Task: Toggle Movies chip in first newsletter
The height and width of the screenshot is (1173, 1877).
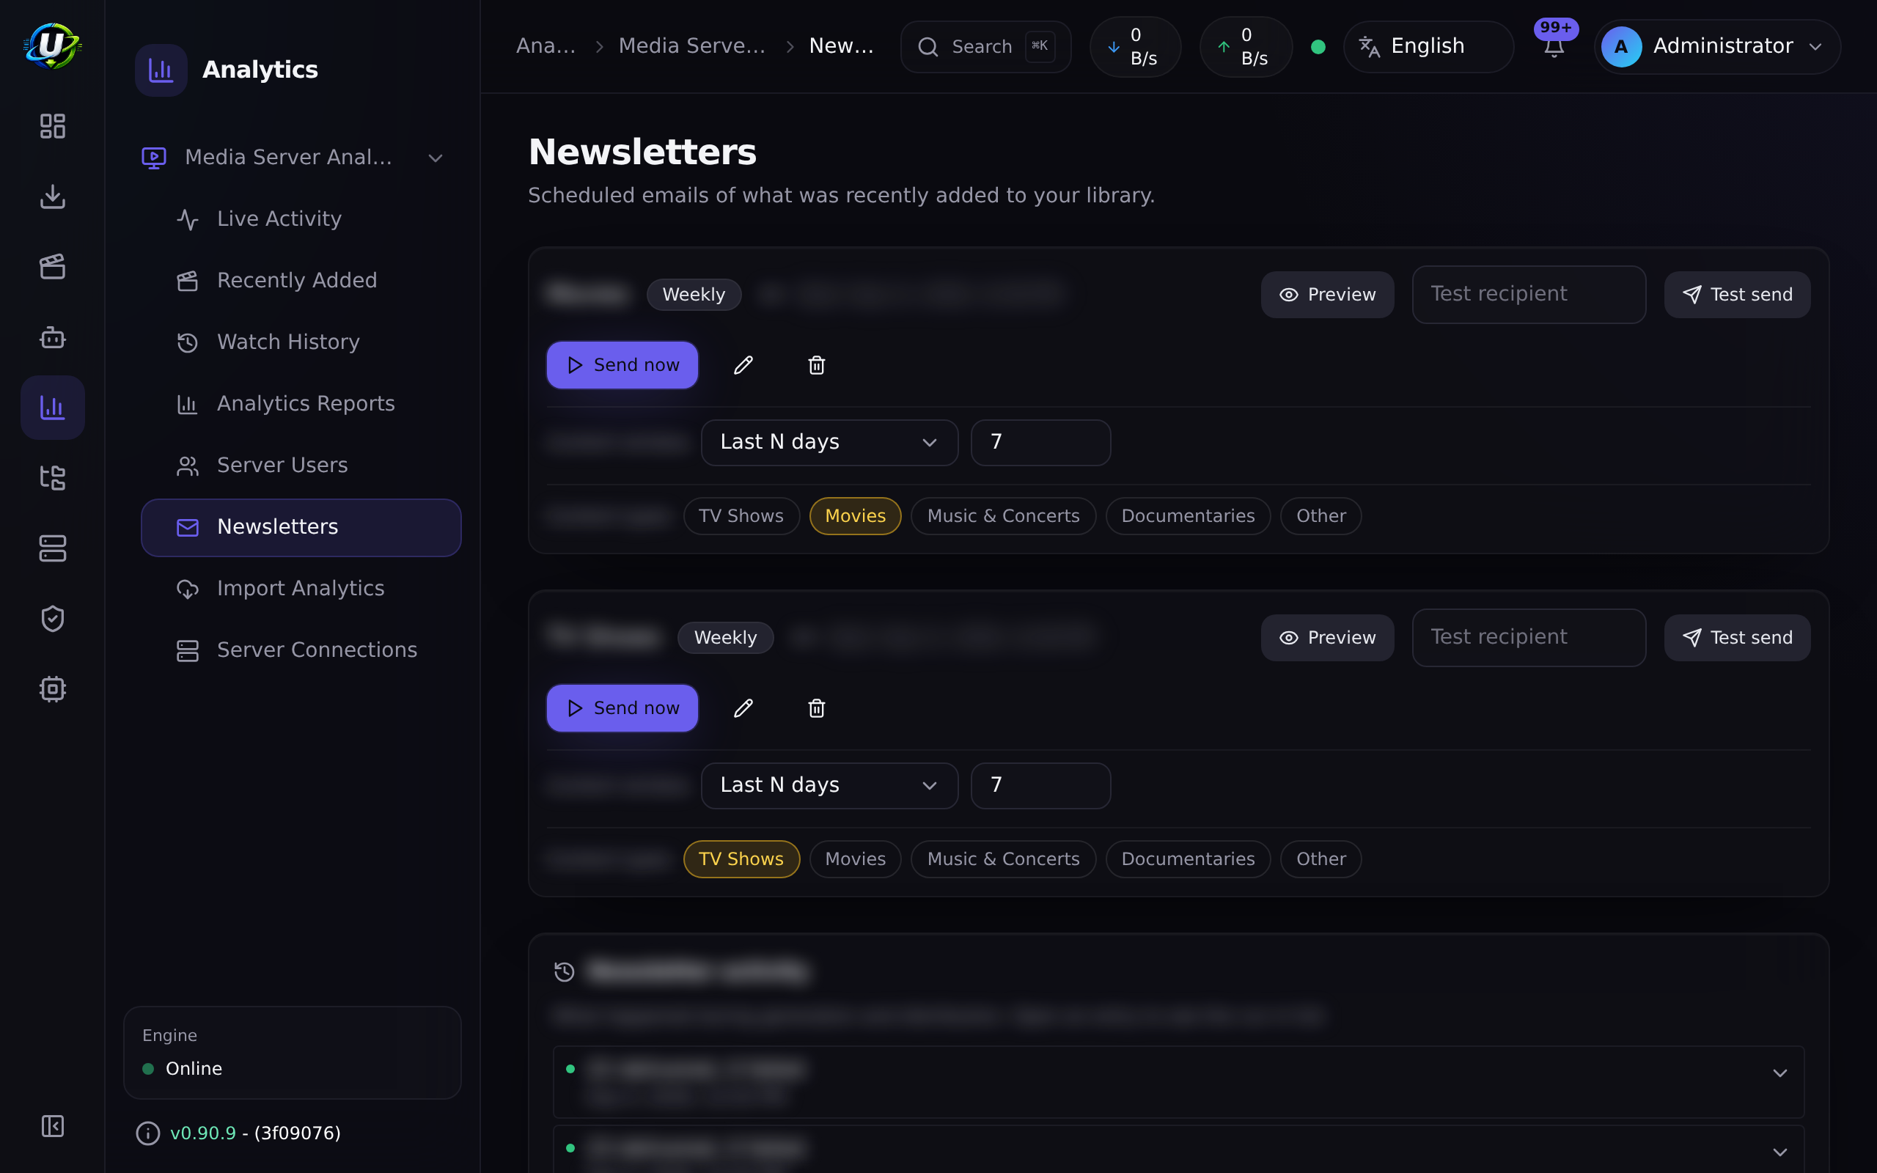Action: [855, 516]
